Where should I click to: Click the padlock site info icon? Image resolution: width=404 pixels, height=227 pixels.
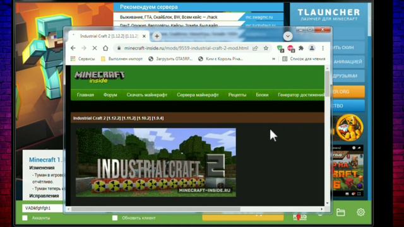119,48
